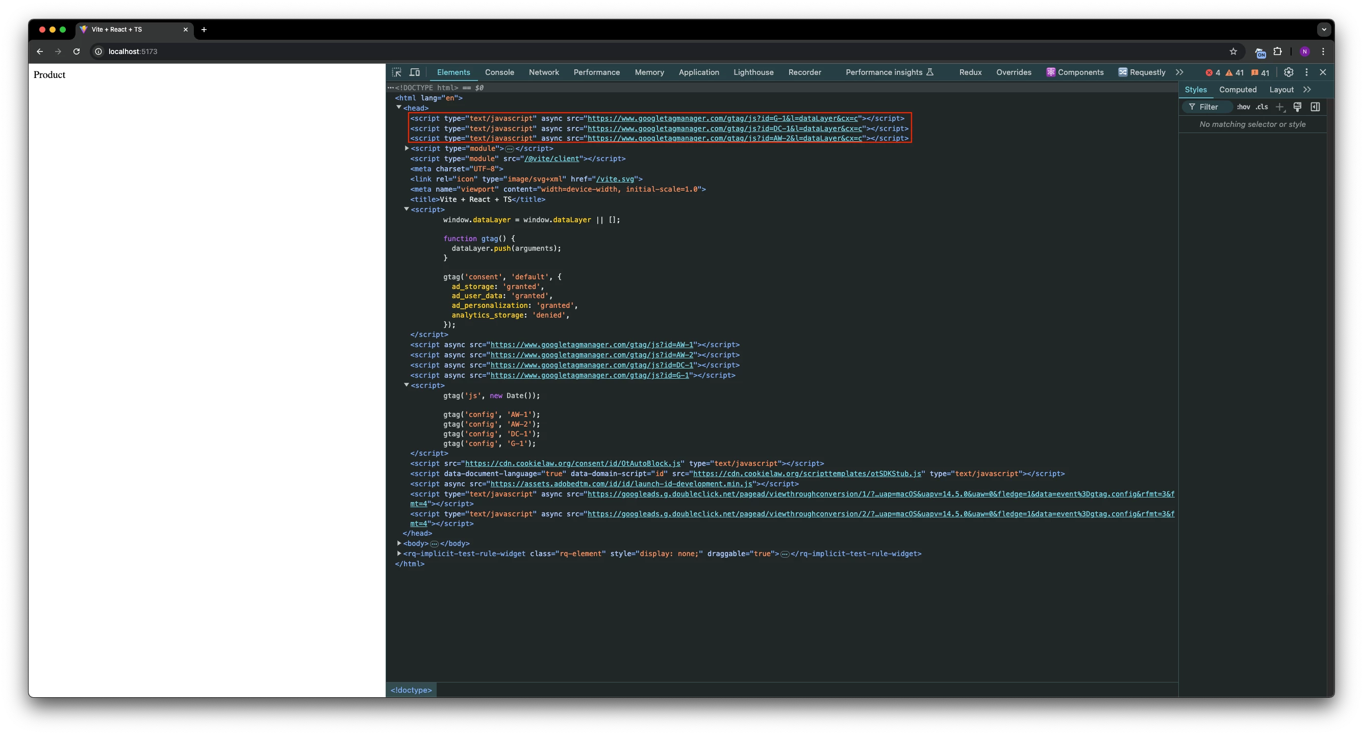The width and height of the screenshot is (1363, 735).
Task: Reload the localhost page
Action: [x=77, y=51]
